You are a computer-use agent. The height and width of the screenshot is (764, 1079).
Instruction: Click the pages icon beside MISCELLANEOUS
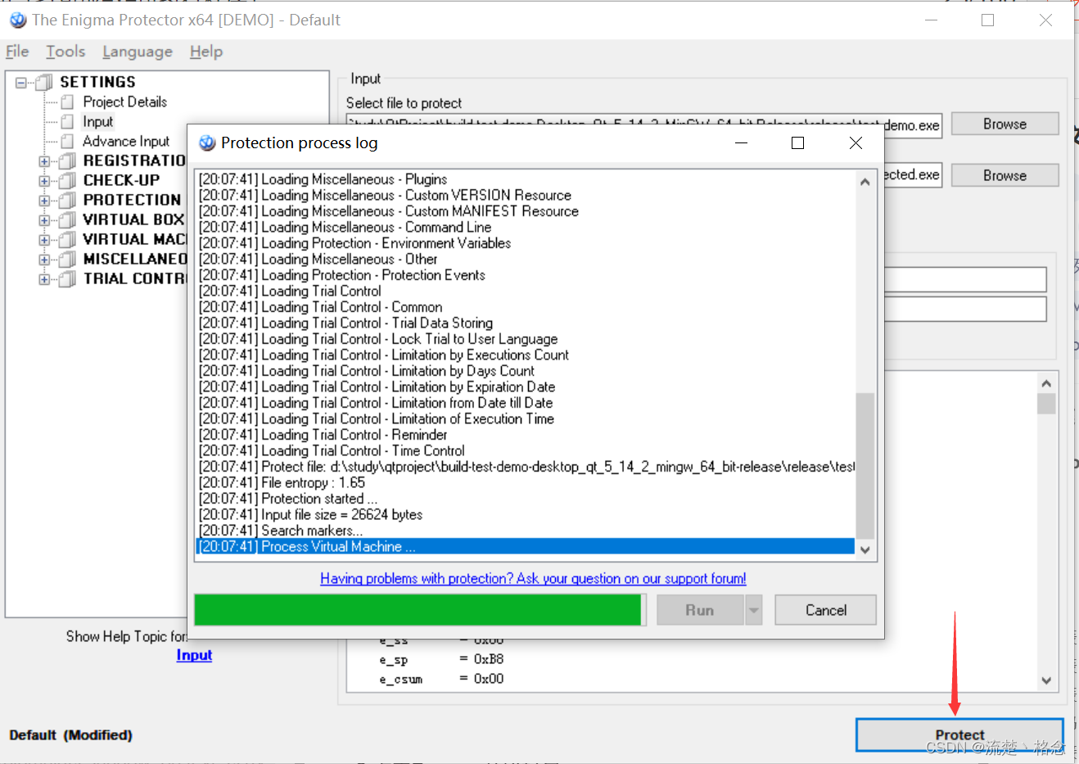pyautogui.click(x=68, y=259)
